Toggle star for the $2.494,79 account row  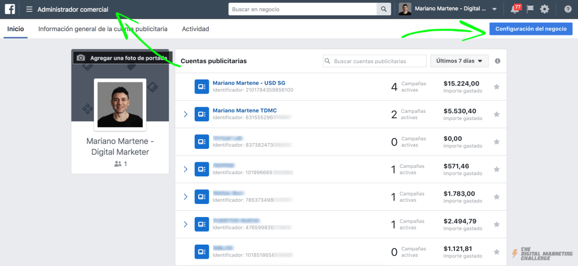[497, 224]
